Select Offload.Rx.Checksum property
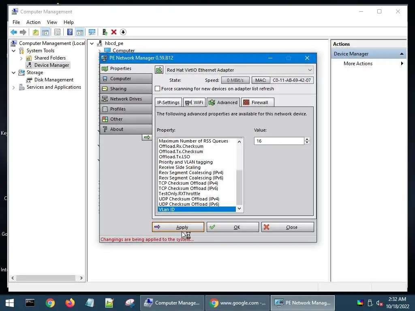 coord(181,146)
